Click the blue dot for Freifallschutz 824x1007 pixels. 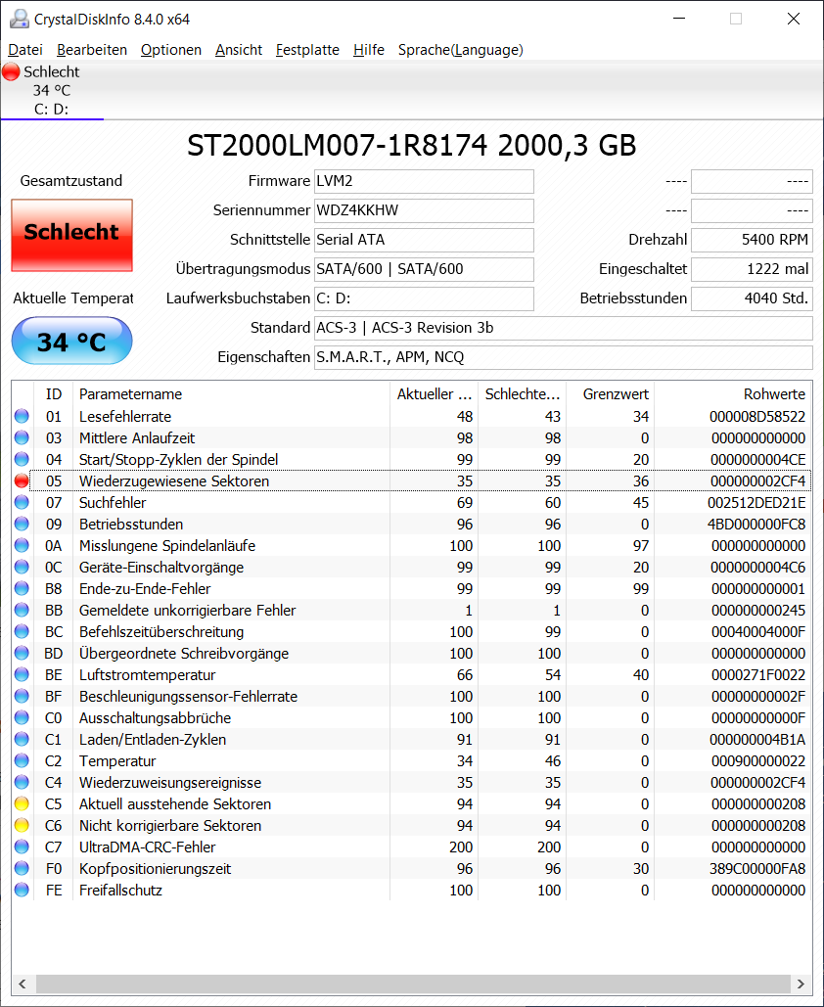[x=22, y=890]
